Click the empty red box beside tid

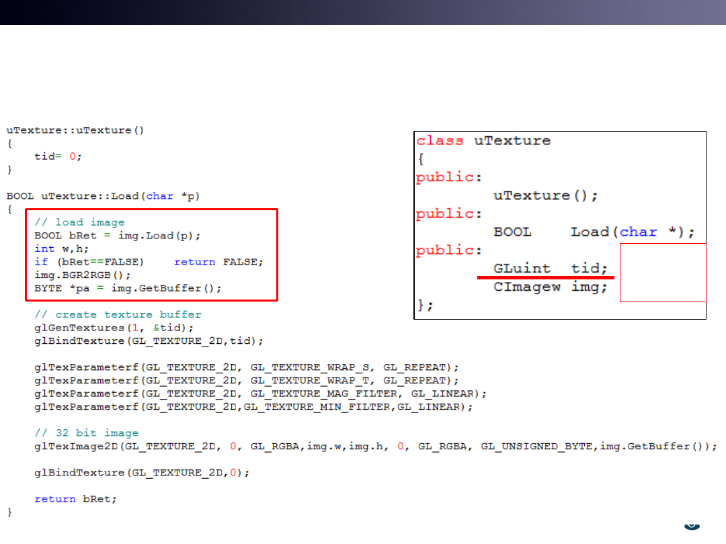(663, 273)
